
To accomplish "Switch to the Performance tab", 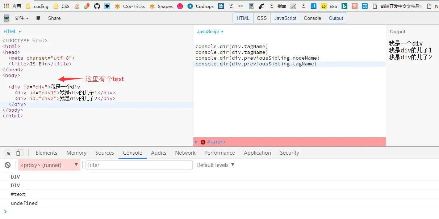I will [x=220, y=153].
